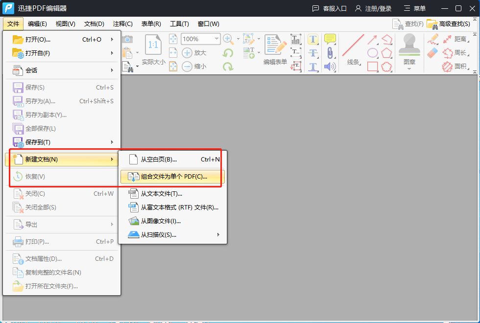Image resolution: width=480 pixels, height=323 pixels.
Task: Open the 窗口(W) menu
Action: click(209, 24)
